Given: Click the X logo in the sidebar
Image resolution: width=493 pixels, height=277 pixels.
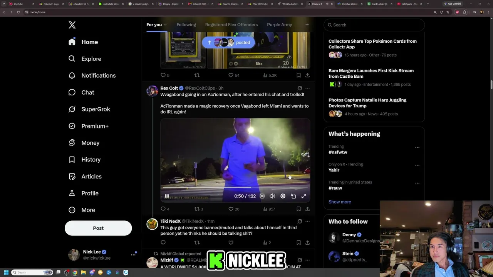Looking at the screenshot, I should click(72, 25).
